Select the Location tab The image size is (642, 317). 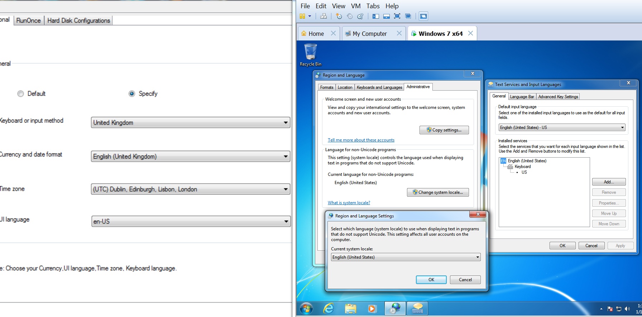[x=345, y=87]
